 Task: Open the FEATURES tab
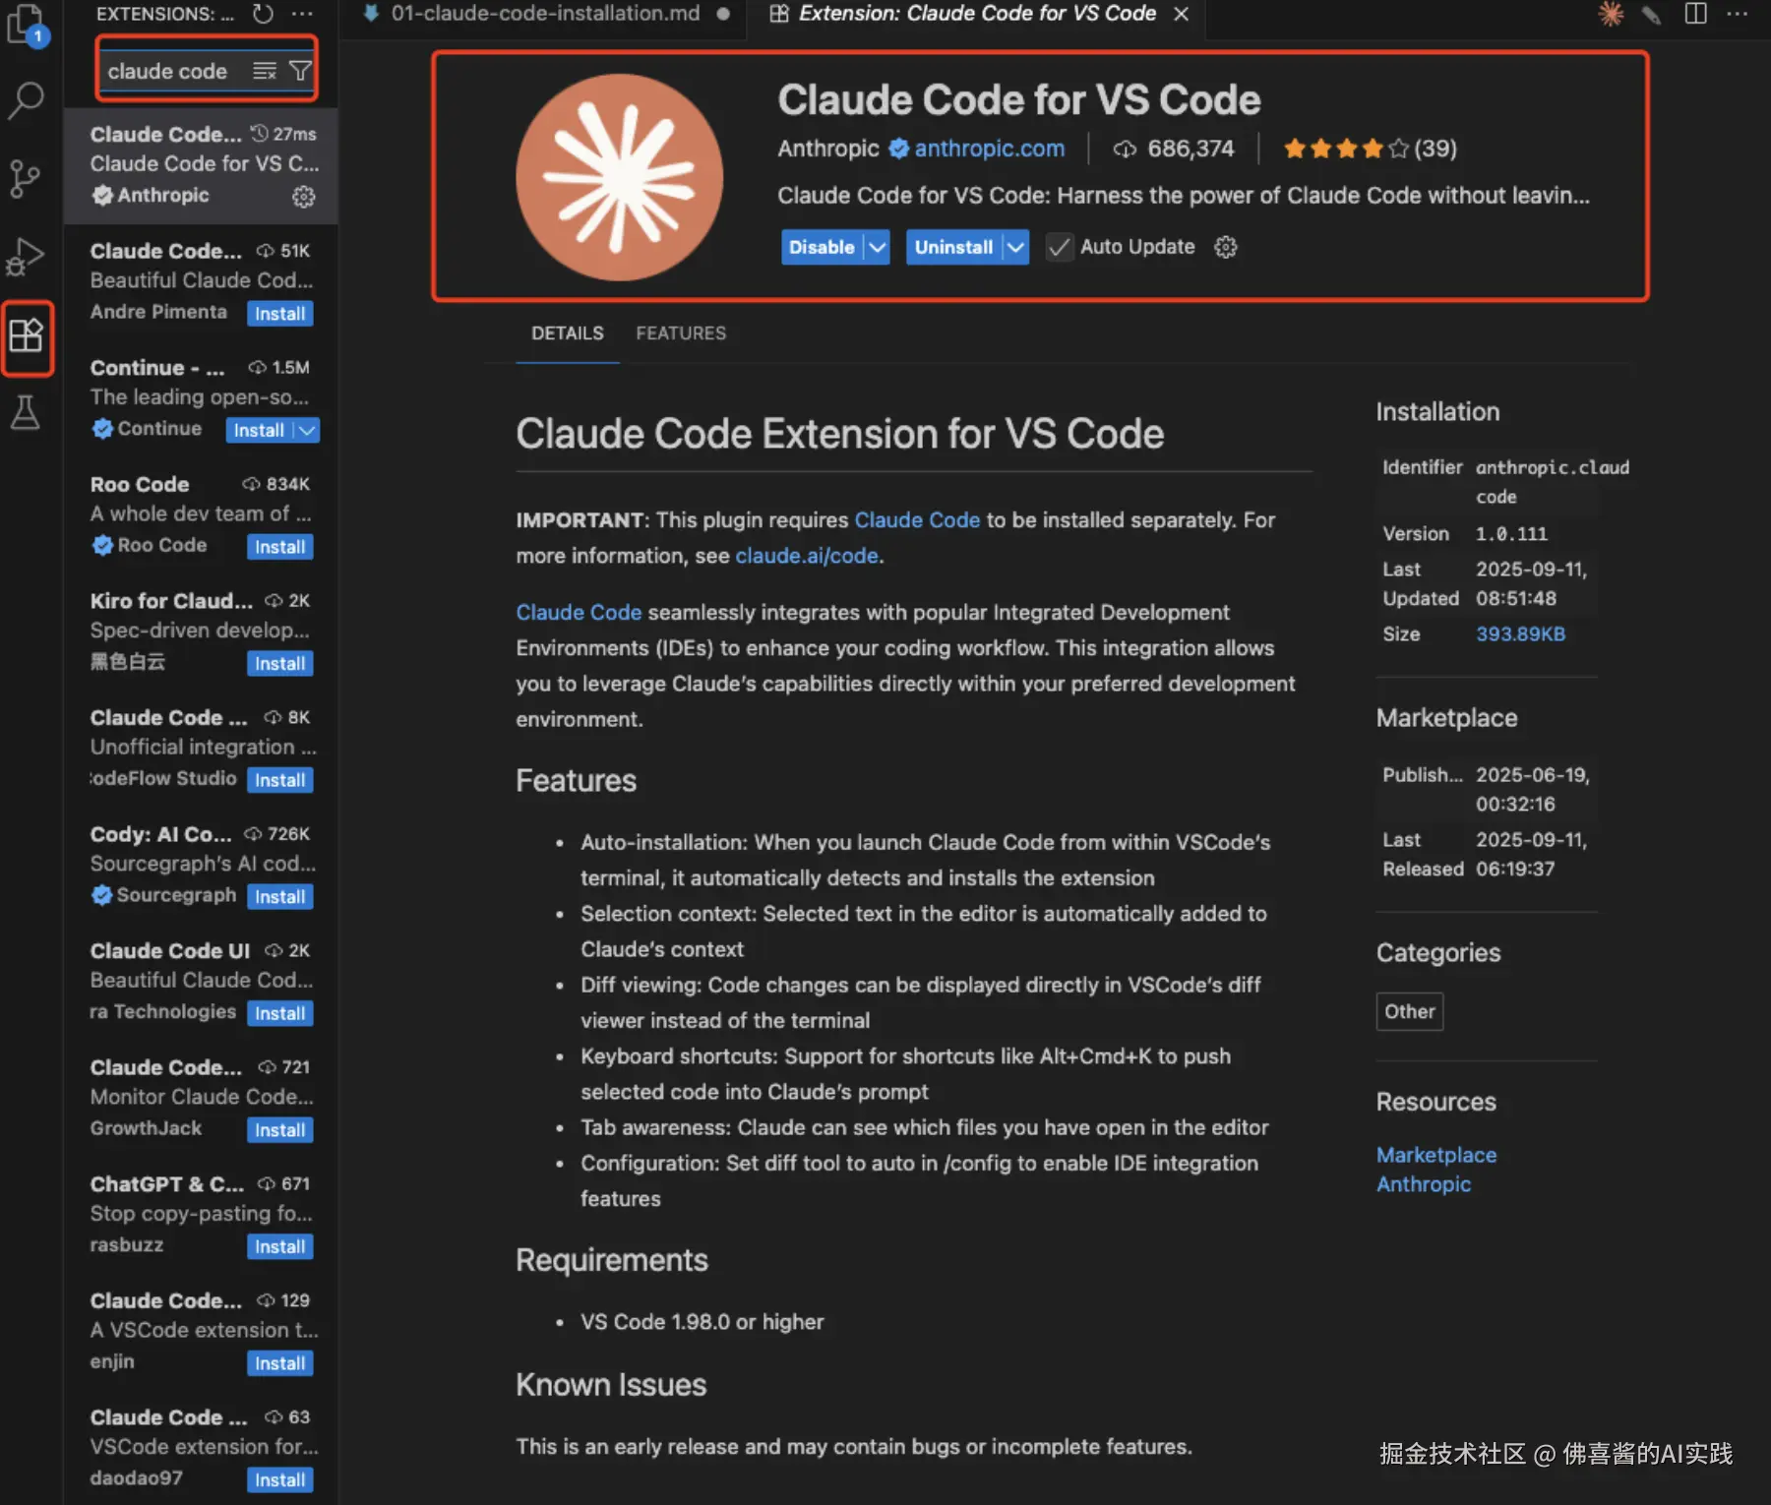[681, 333]
